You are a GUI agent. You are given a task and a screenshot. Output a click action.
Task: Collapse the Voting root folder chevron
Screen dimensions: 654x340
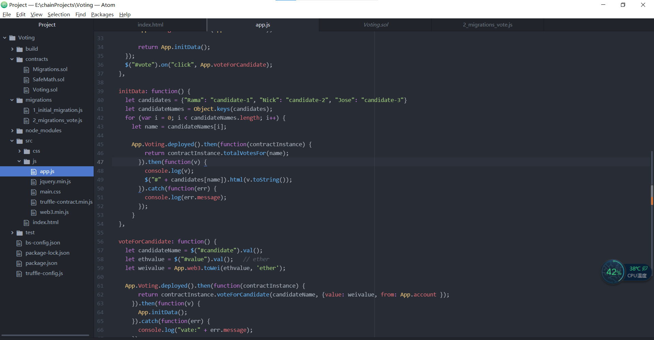(x=5, y=38)
